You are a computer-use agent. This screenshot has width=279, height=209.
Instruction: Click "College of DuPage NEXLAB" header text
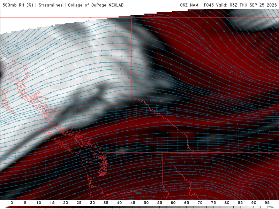[x=96, y=5]
